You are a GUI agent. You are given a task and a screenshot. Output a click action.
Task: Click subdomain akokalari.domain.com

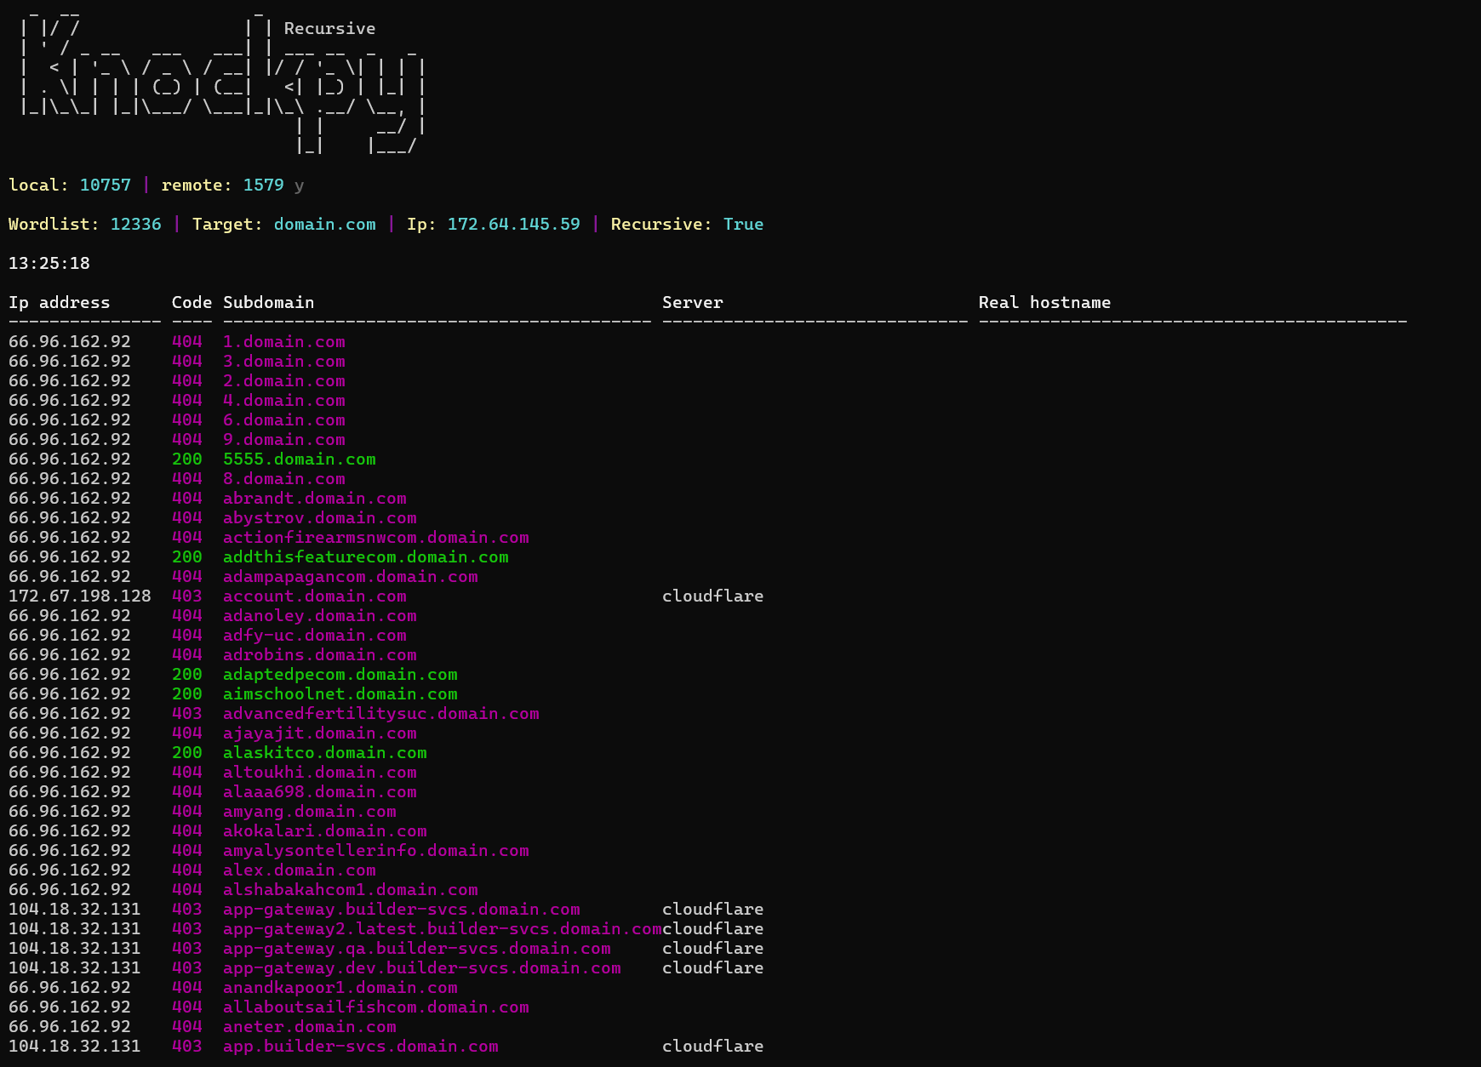(325, 830)
